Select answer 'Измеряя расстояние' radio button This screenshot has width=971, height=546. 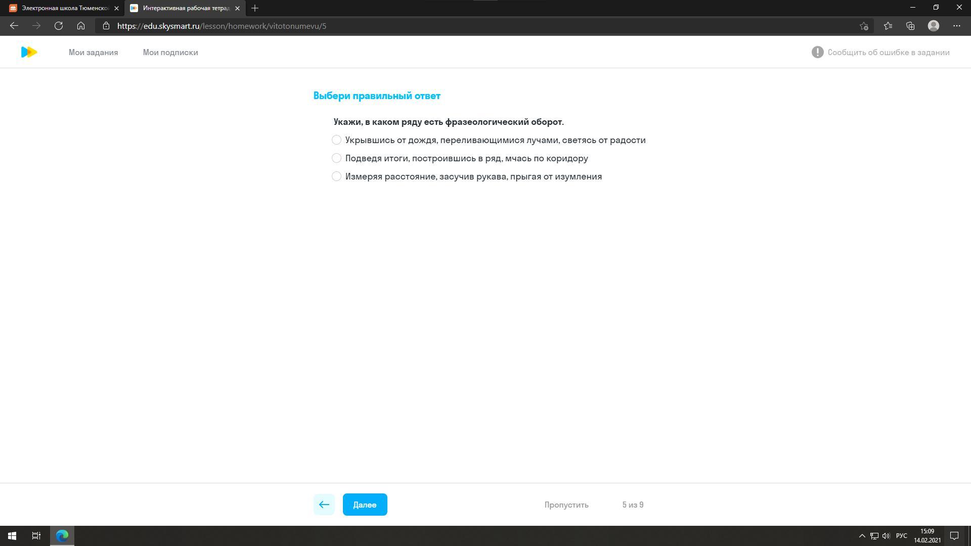[336, 176]
